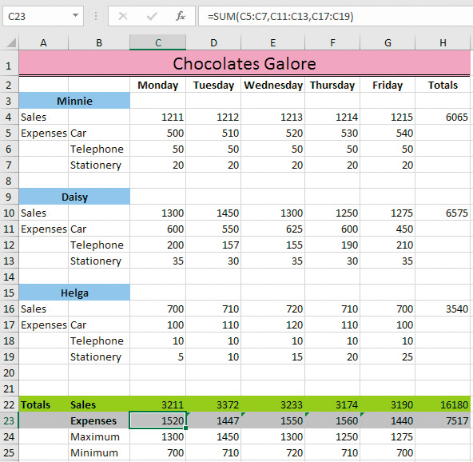The width and height of the screenshot is (473, 462).
Task: Click grand sales total 16180
Action: click(x=443, y=404)
